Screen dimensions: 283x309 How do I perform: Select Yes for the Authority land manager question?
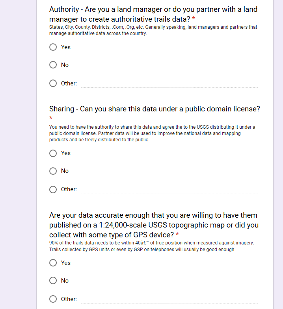(x=53, y=47)
